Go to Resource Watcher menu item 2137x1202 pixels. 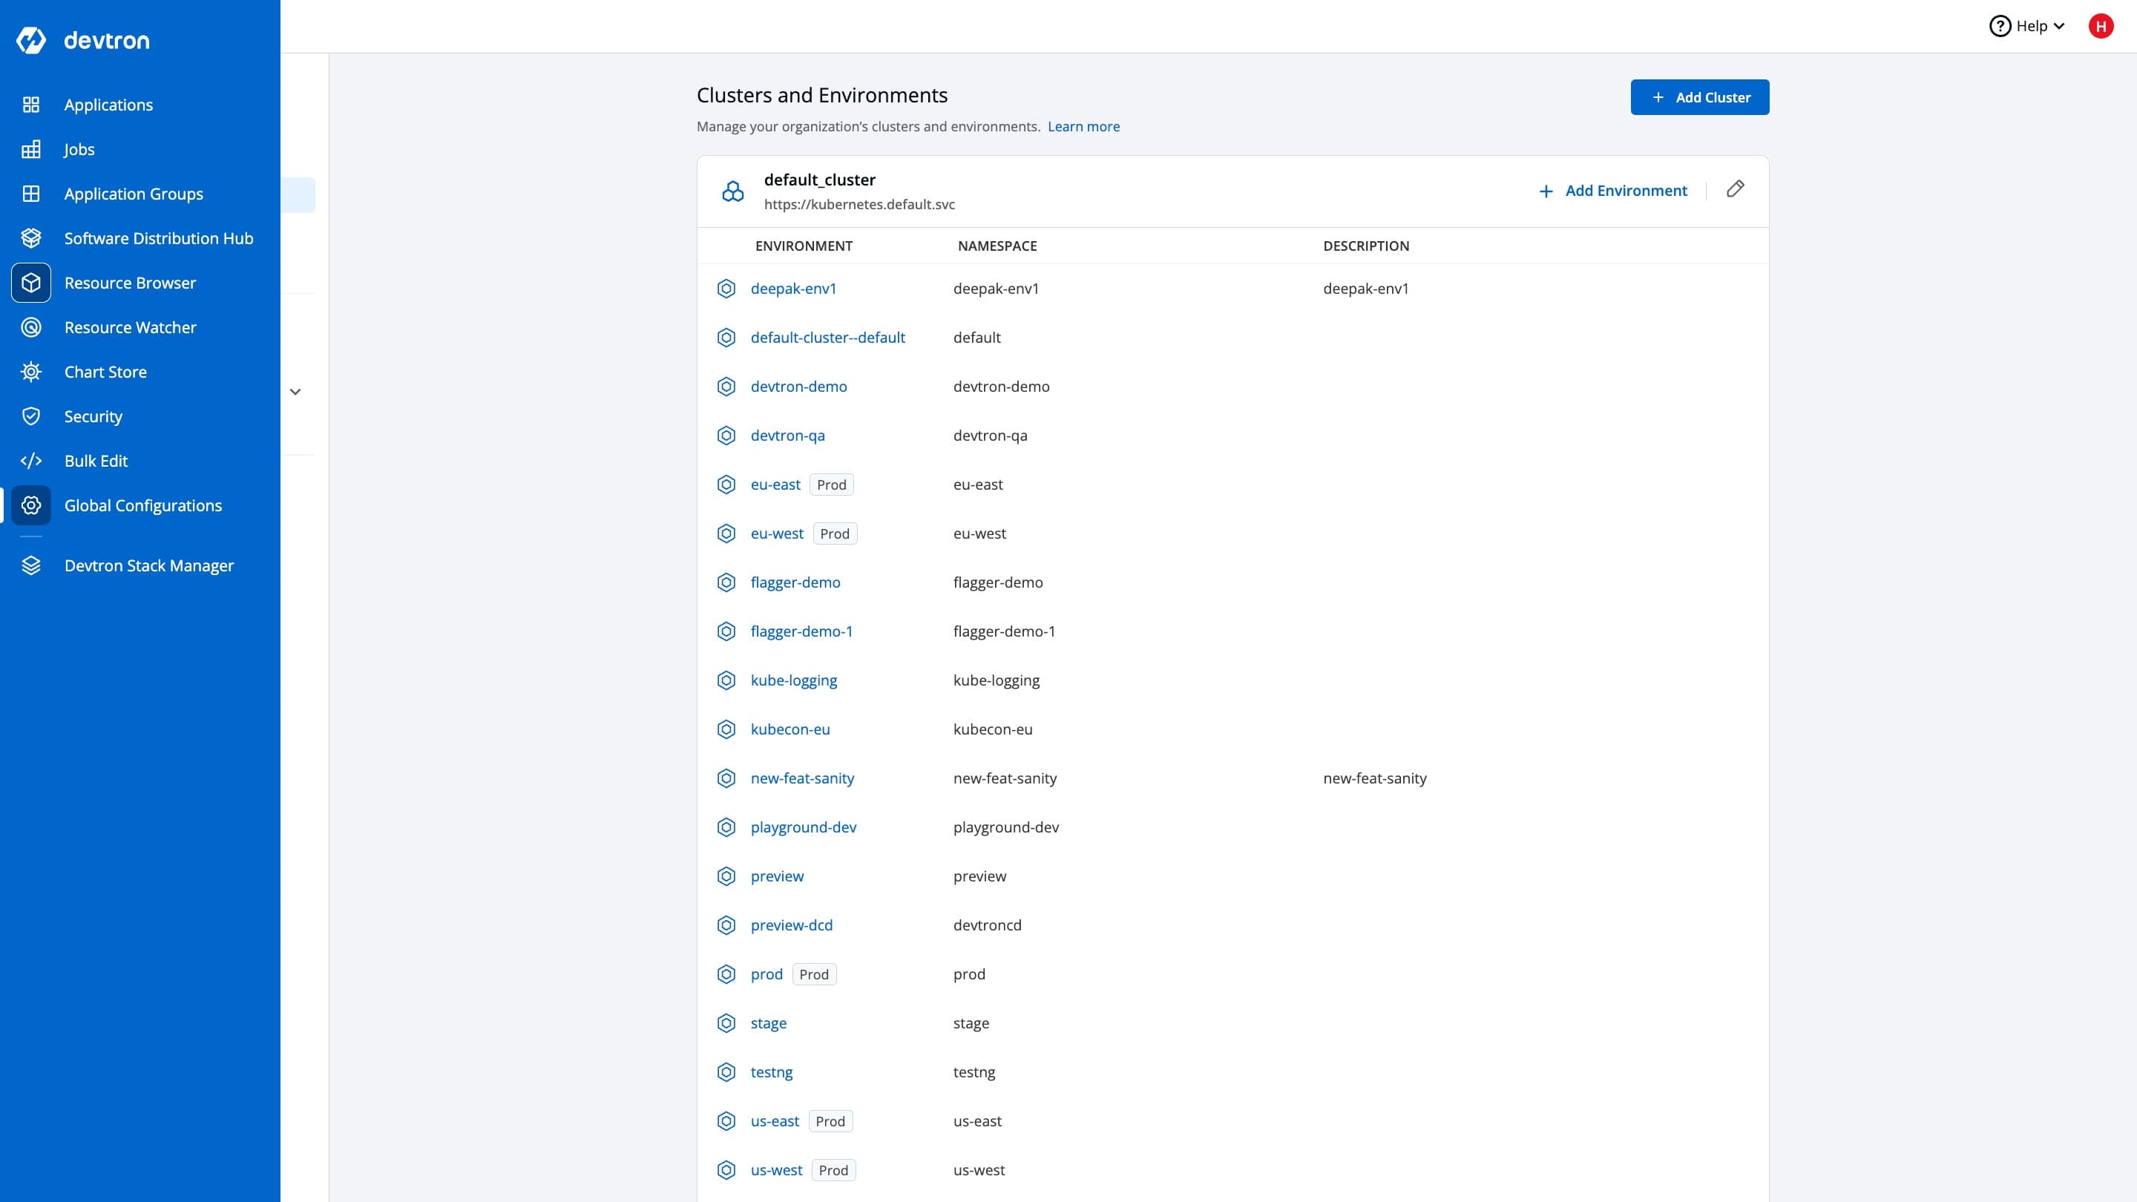(131, 328)
